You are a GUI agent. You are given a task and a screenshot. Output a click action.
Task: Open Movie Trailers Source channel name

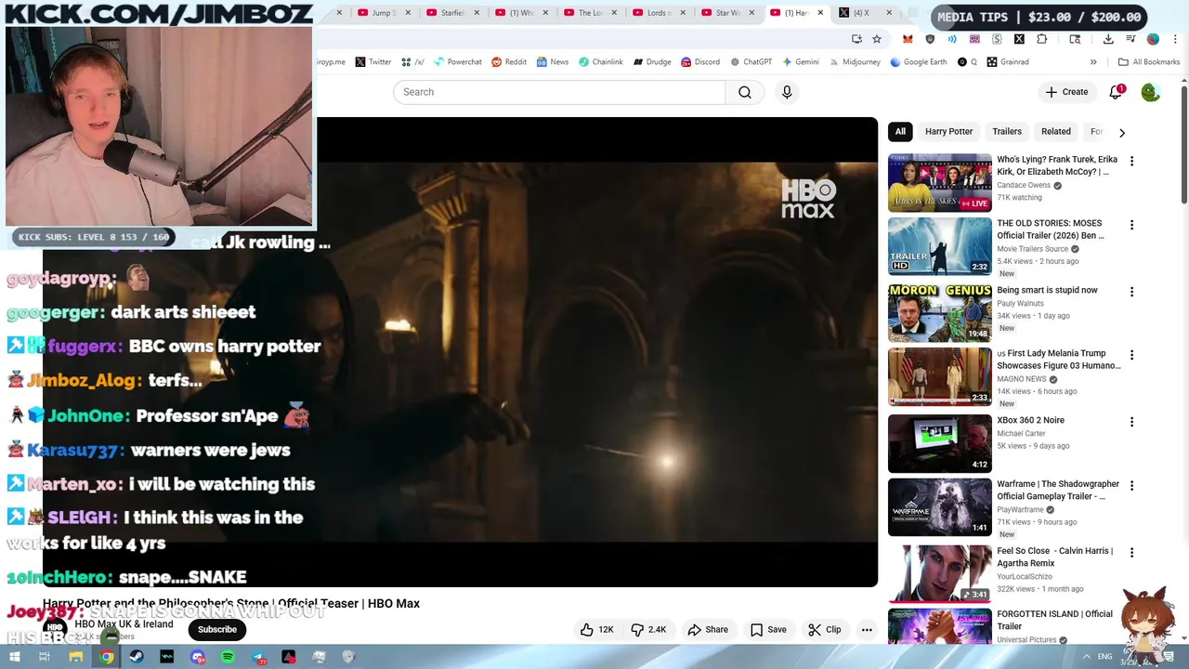[1032, 249]
